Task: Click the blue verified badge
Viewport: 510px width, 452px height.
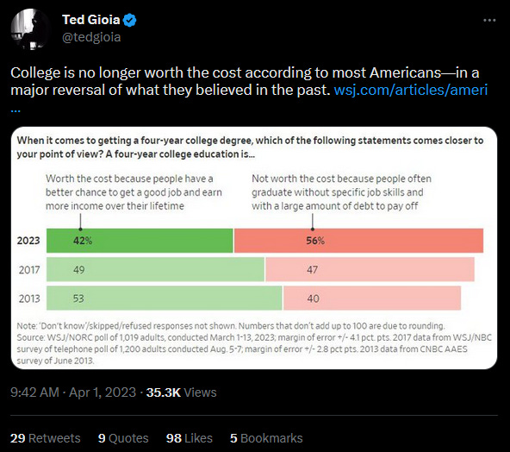Action: coord(130,20)
